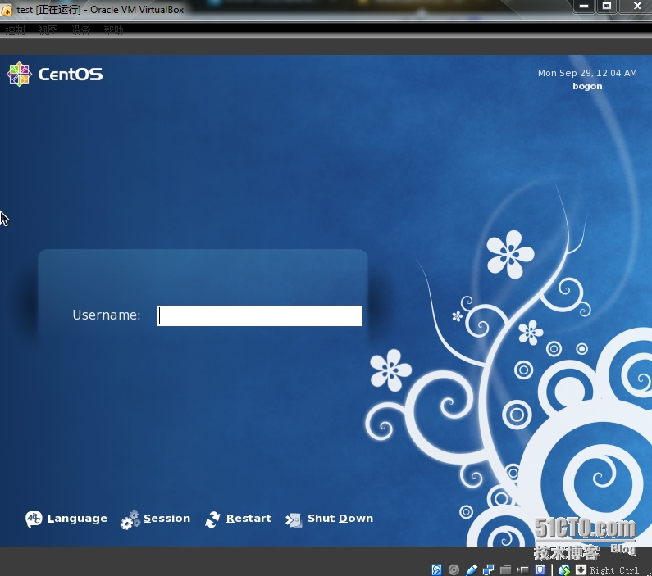Maximize the VirtualBox window
The height and width of the screenshot is (576, 652).
coord(607,7)
